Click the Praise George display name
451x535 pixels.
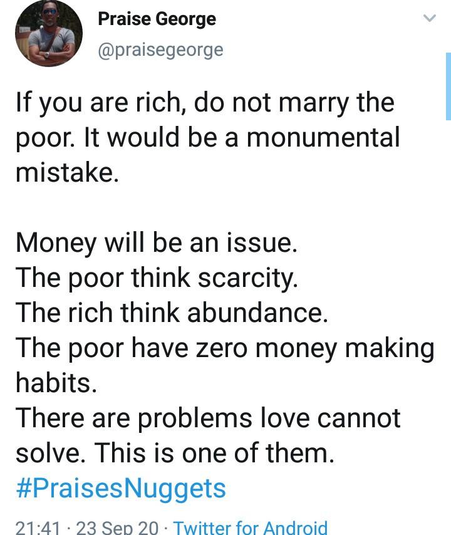(x=157, y=19)
